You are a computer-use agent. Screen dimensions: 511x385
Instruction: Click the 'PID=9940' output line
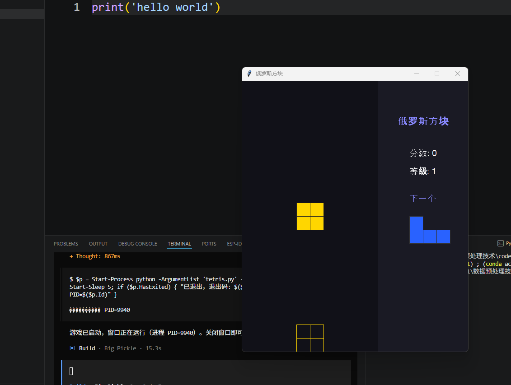click(117, 310)
